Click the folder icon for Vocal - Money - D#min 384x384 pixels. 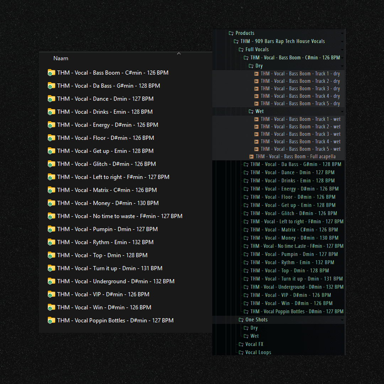[52, 203]
